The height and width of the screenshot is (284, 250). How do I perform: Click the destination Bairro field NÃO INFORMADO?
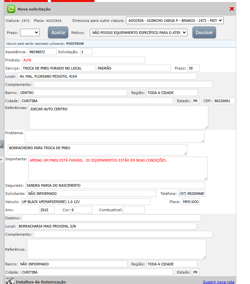point(73,264)
